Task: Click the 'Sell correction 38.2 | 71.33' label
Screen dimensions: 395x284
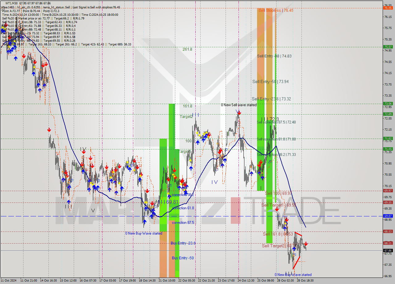Action: [276, 155]
